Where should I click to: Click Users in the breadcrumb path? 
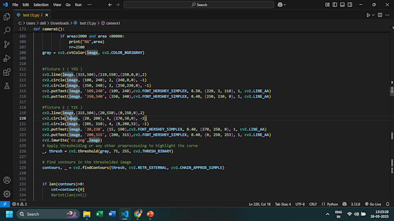31,23
